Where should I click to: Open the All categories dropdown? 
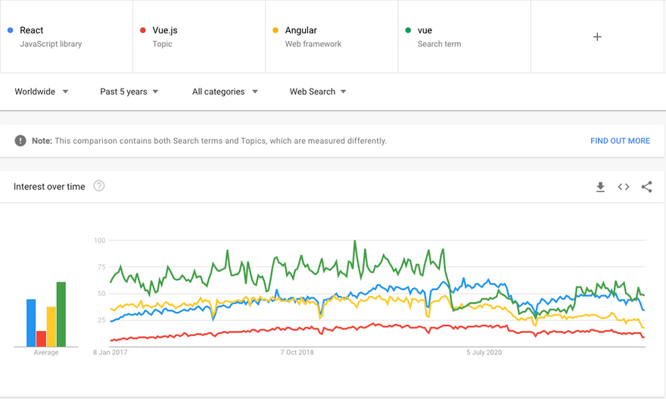(225, 92)
